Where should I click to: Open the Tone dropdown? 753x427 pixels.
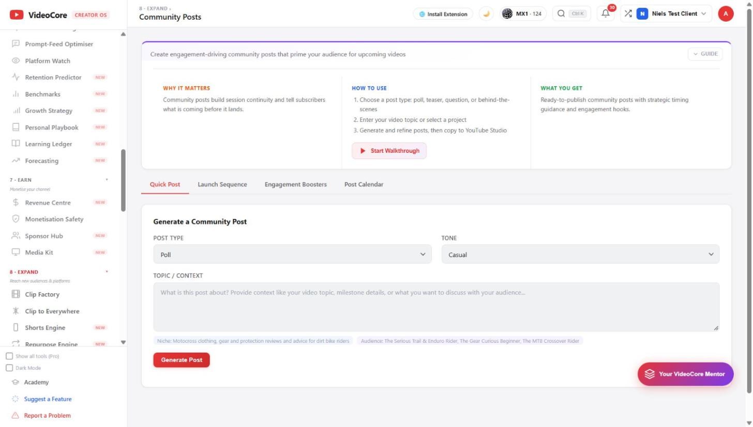point(580,254)
